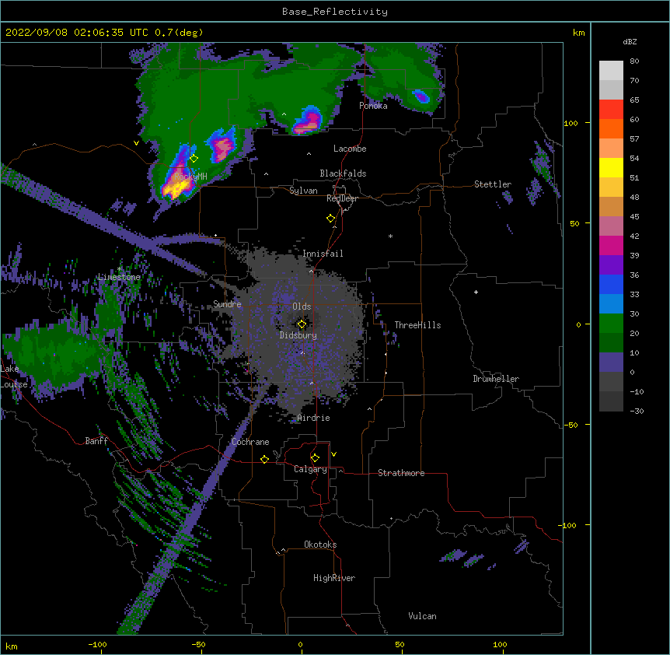Click the Airdrie label
The image size is (670, 655).
pyautogui.click(x=314, y=418)
